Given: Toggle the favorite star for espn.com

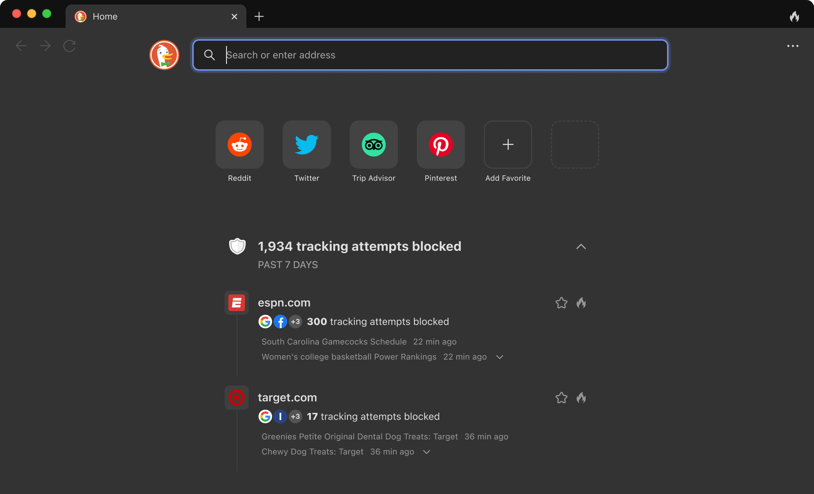Looking at the screenshot, I should [562, 303].
